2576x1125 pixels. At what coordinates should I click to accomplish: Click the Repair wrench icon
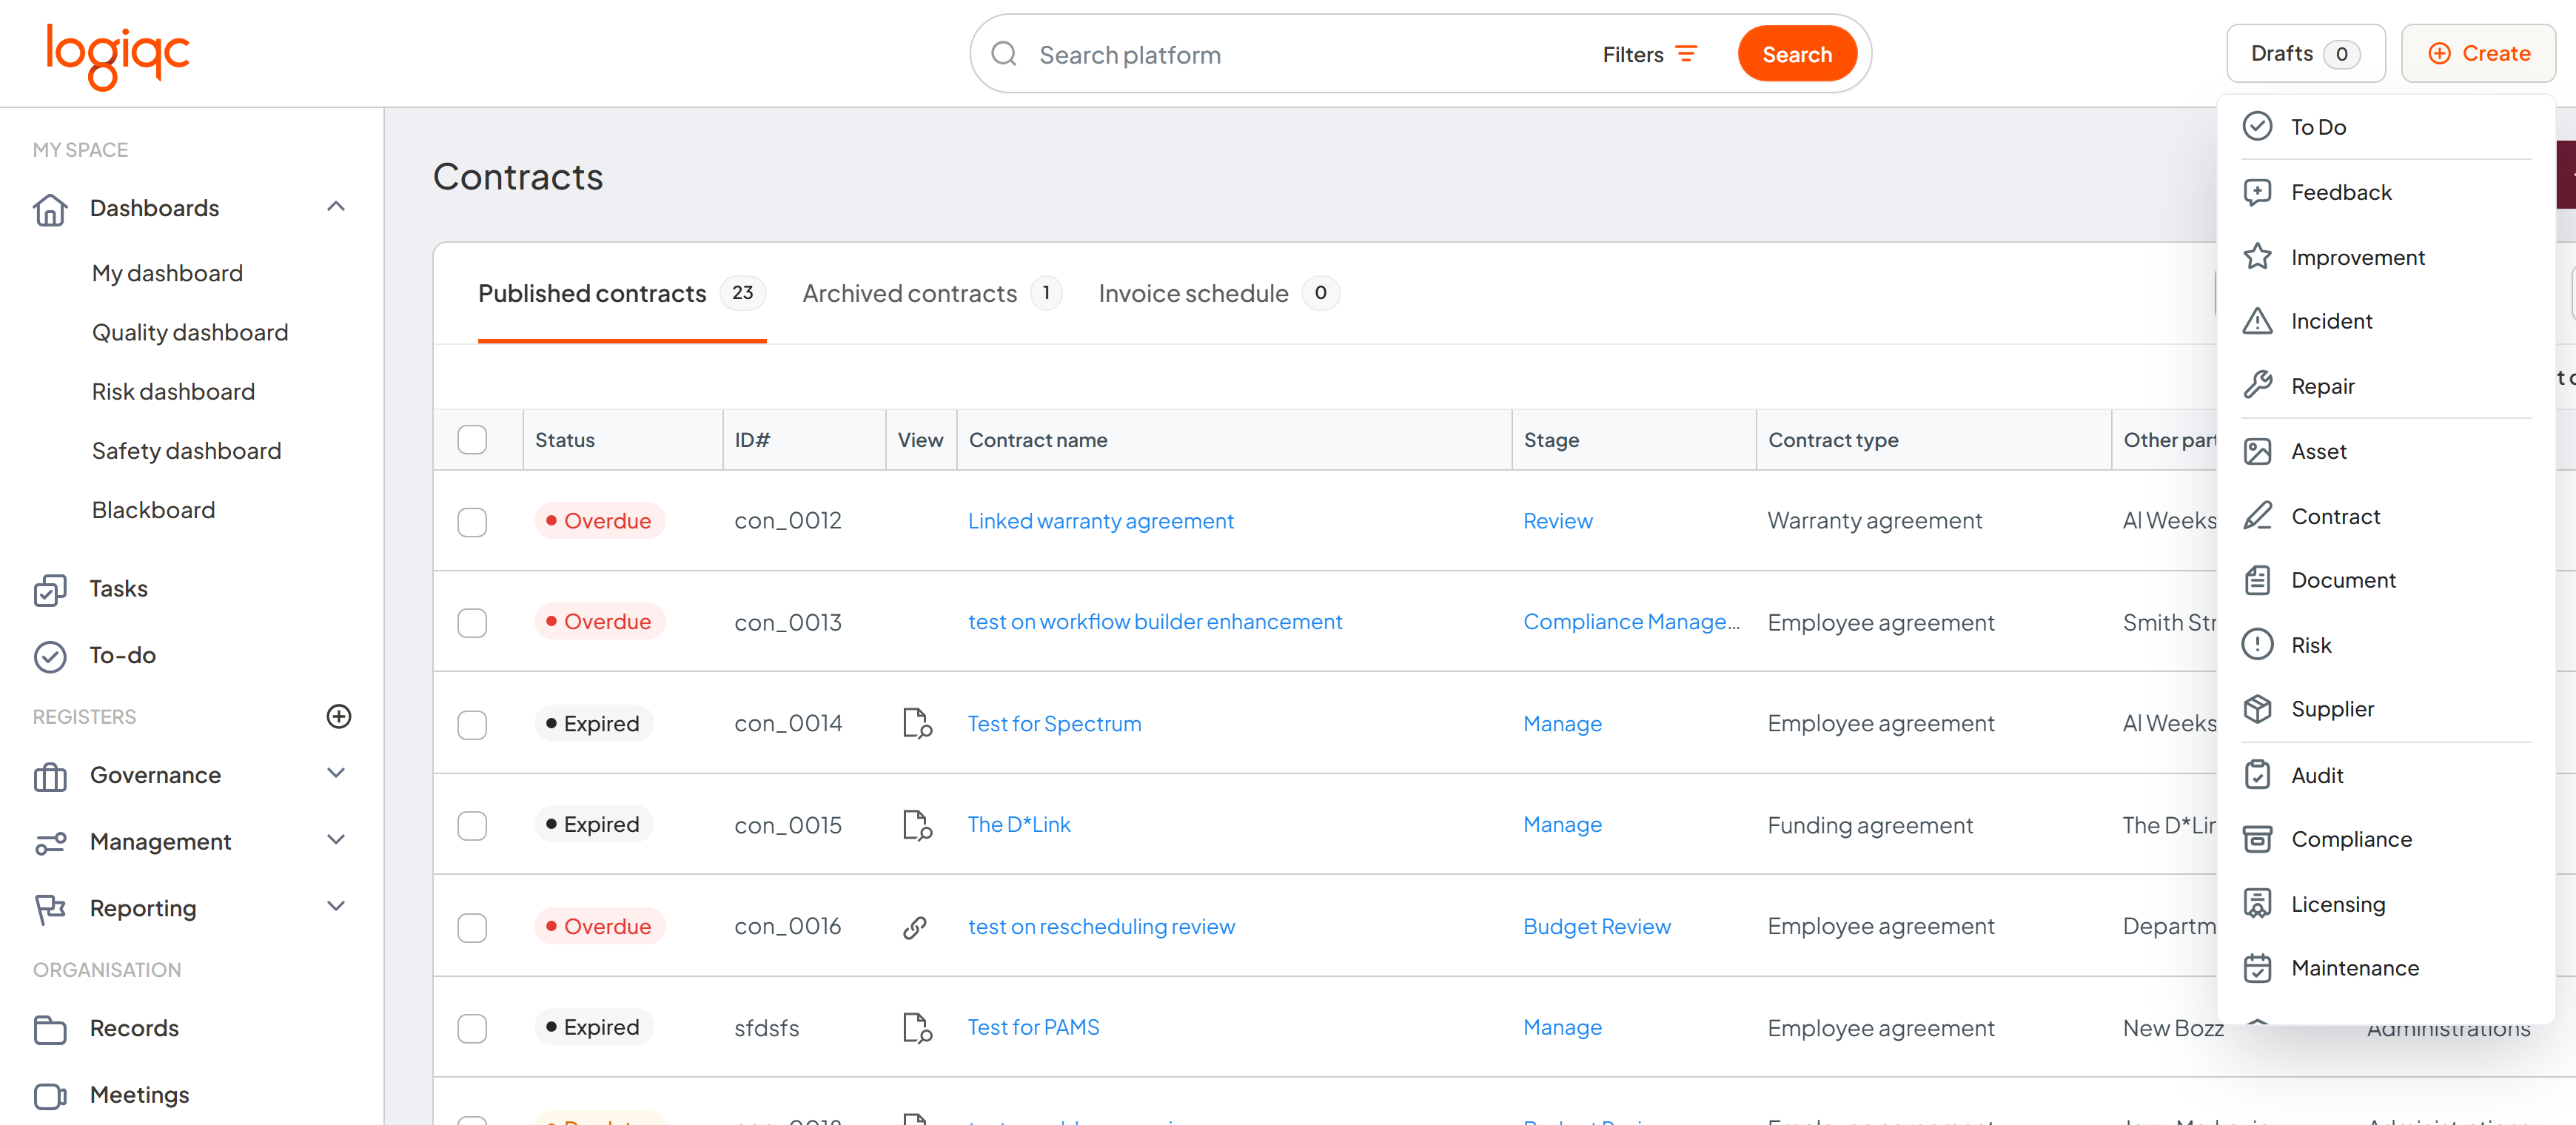point(2257,386)
